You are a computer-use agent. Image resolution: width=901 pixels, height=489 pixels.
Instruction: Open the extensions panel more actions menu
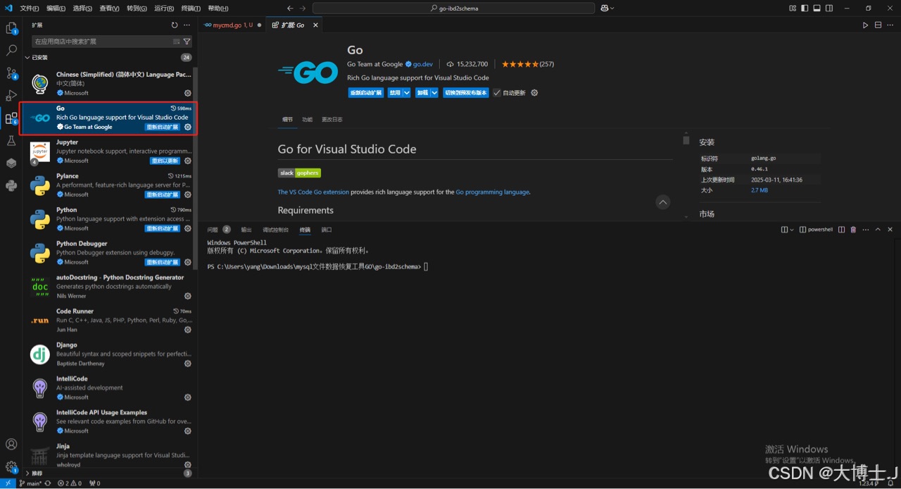point(187,25)
